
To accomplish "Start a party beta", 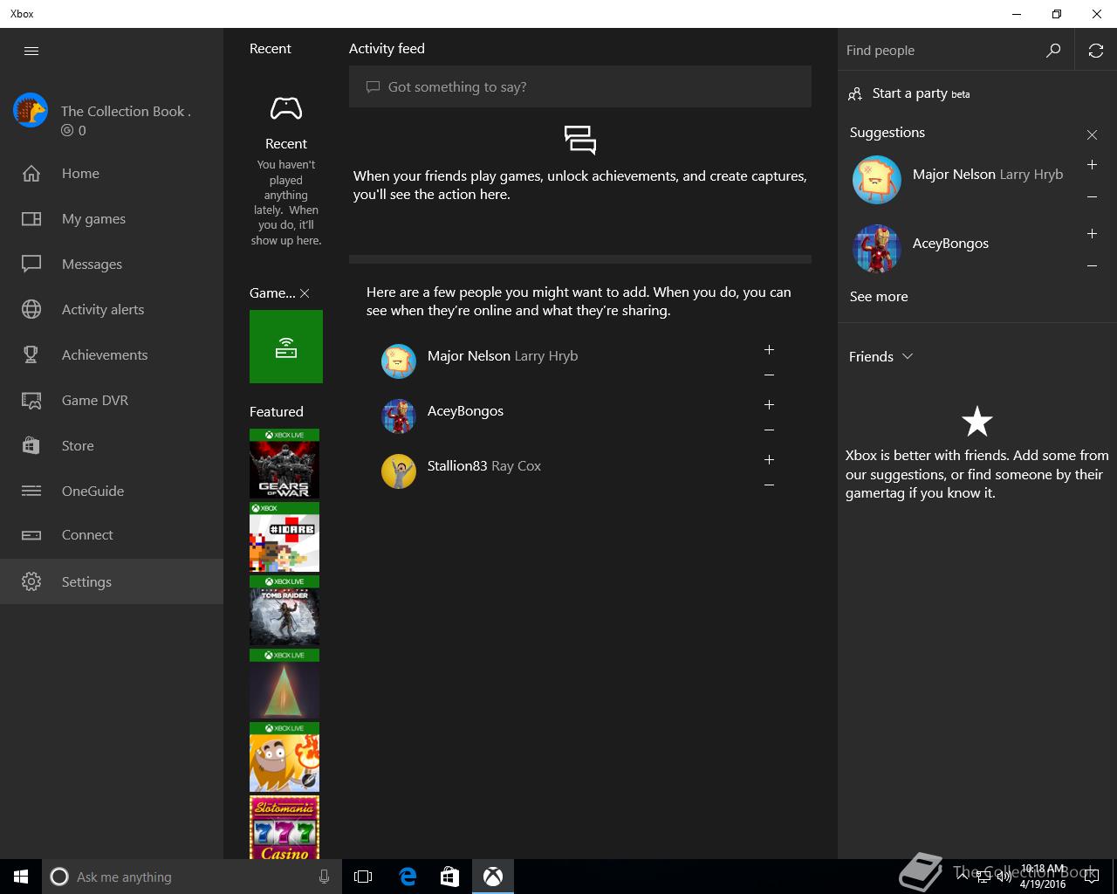I will coord(908,93).
